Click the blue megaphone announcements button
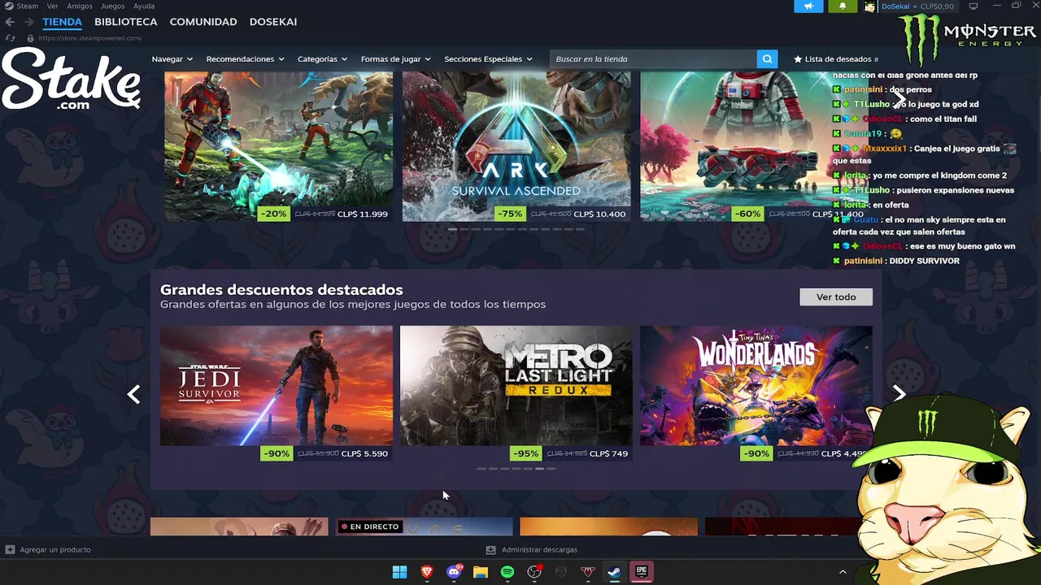Image resolution: width=1041 pixels, height=585 pixels. coord(808,6)
